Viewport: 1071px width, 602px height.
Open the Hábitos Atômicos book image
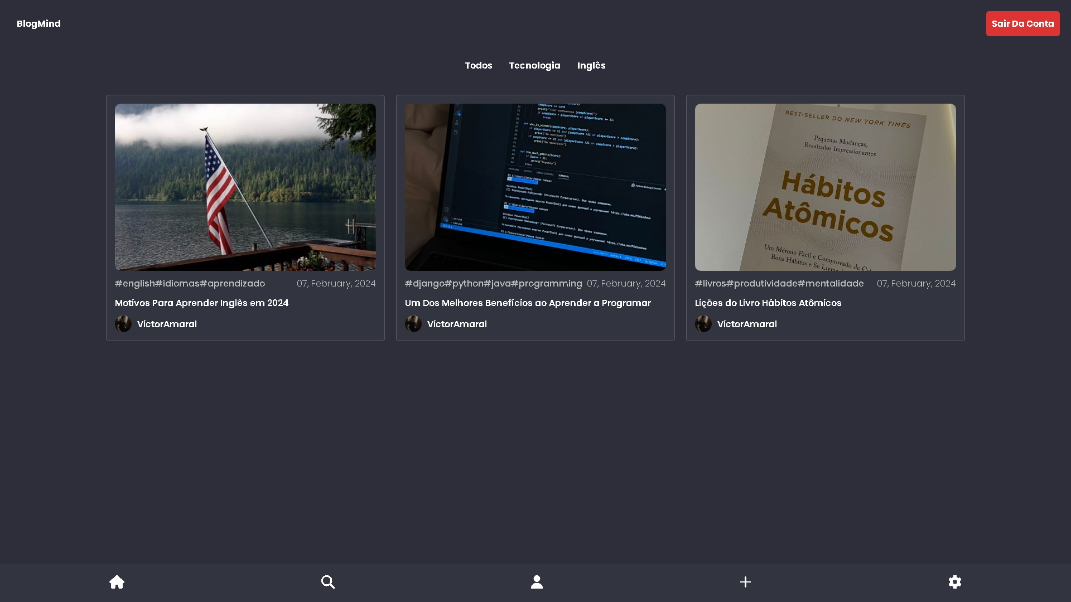click(826, 187)
